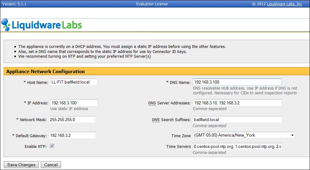Select the DNS Search Suffixes field
Viewport: 310px width, 170px height.
coord(237,120)
